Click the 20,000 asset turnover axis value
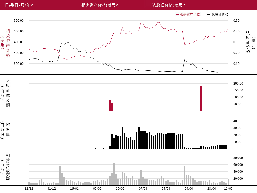Screen dimensions: 257x193 [x=238, y=179]
